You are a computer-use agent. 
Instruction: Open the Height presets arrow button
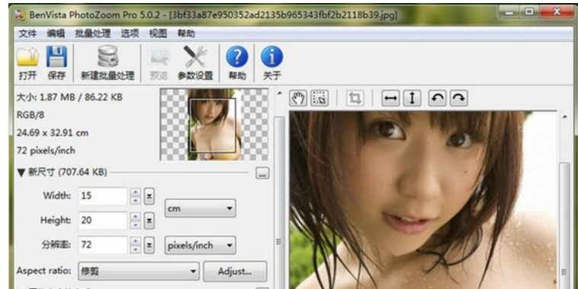(x=149, y=221)
